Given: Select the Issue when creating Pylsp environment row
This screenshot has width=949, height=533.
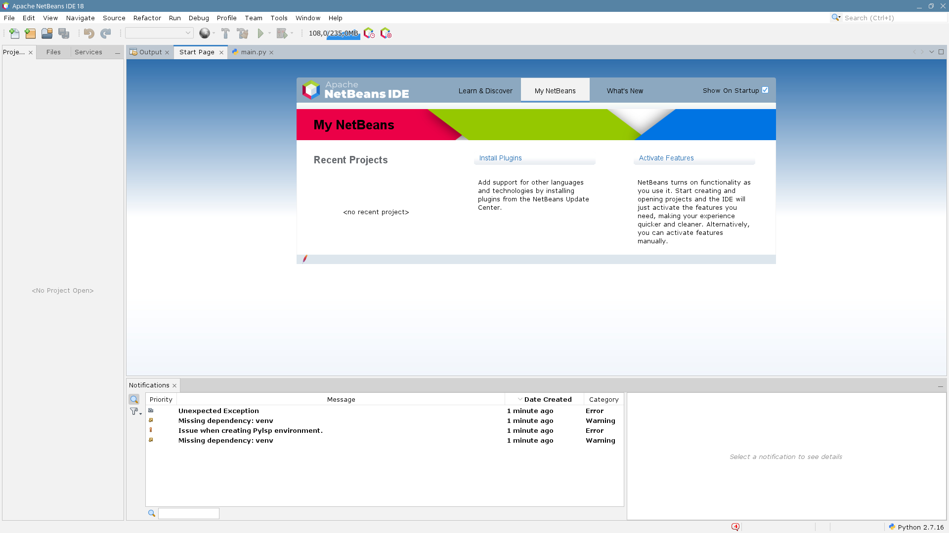Looking at the screenshot, I should (385, 430).
